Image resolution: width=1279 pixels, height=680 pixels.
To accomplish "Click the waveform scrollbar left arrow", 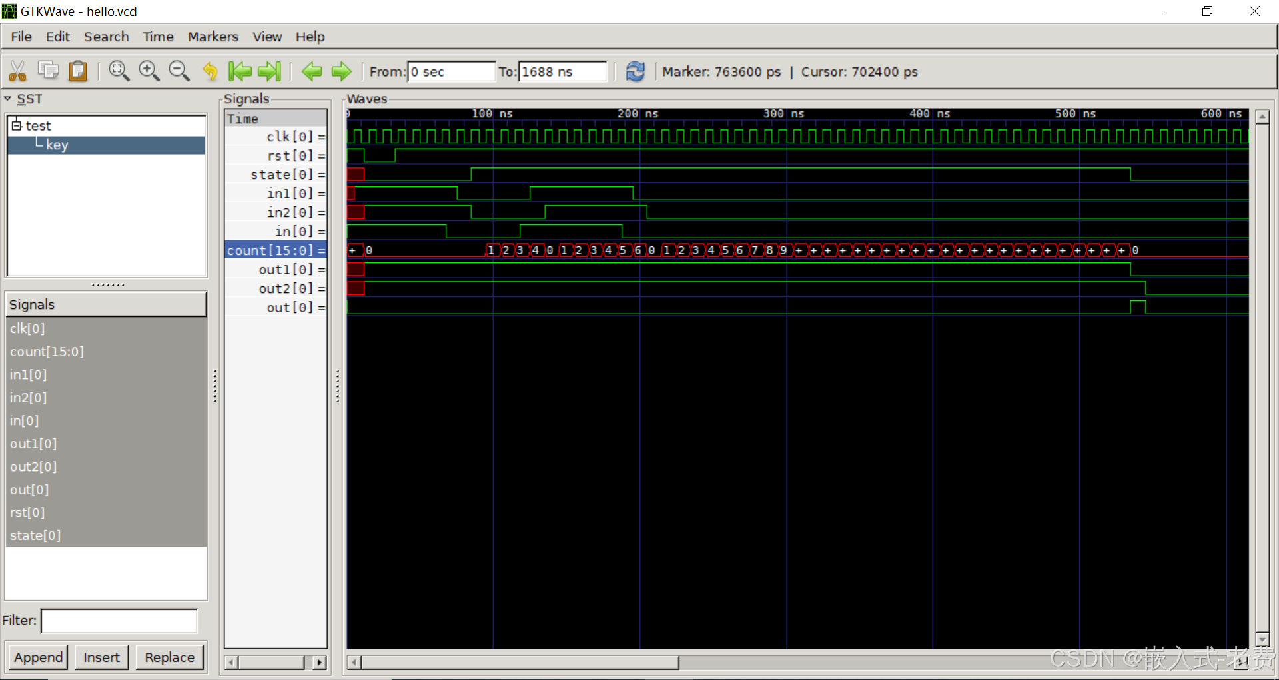I will [354, 662].
